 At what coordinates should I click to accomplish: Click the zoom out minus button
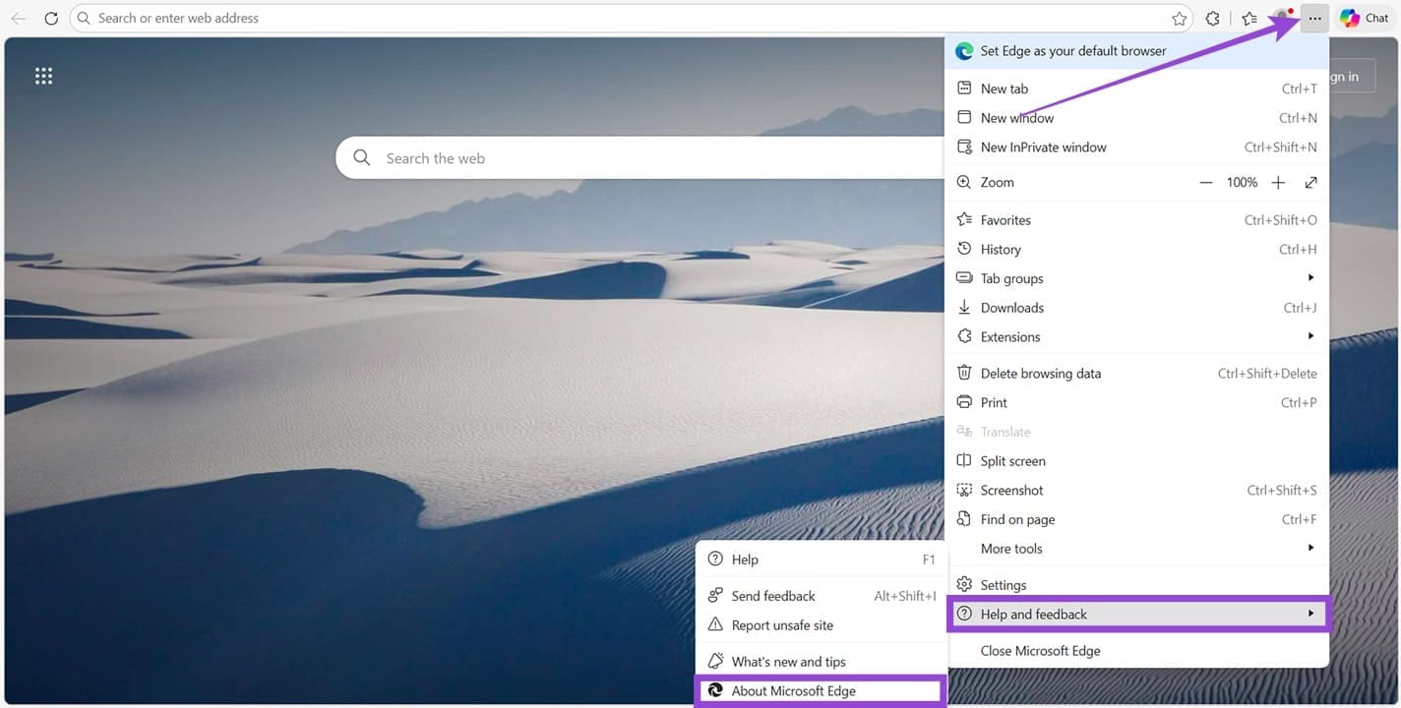1206,183
